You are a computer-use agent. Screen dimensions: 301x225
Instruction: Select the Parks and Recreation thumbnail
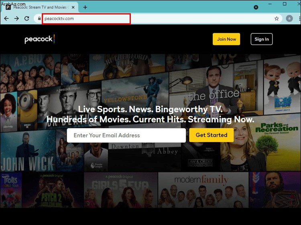(261, 143)
